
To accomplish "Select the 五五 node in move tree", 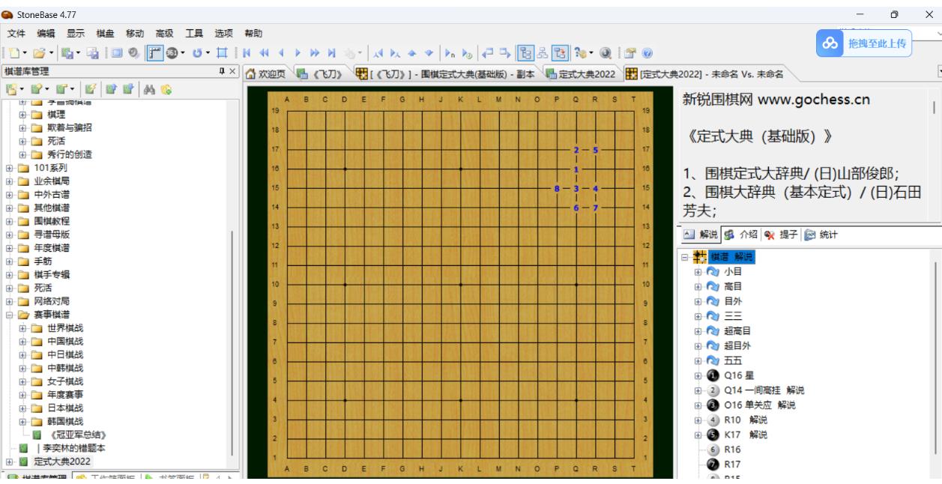I will (x=732, y=360).
